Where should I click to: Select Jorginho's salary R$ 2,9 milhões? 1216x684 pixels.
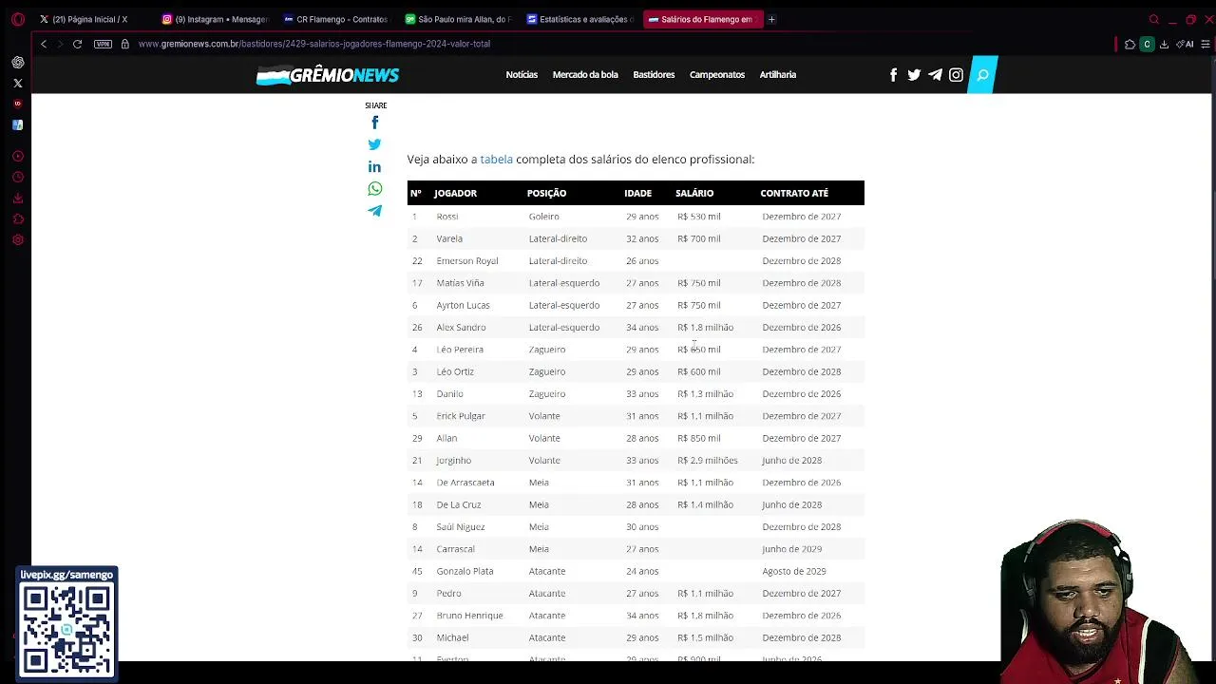tap(707, 461)
